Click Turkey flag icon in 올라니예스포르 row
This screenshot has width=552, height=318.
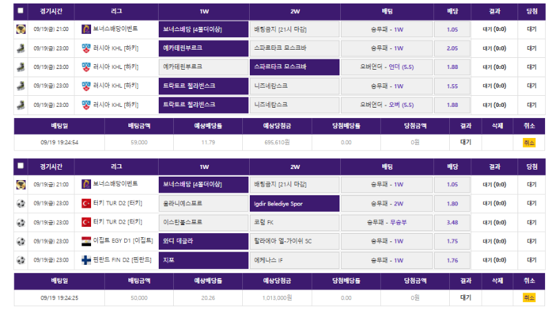pos(86,203)
